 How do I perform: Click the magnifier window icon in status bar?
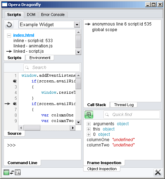point(18,172)
